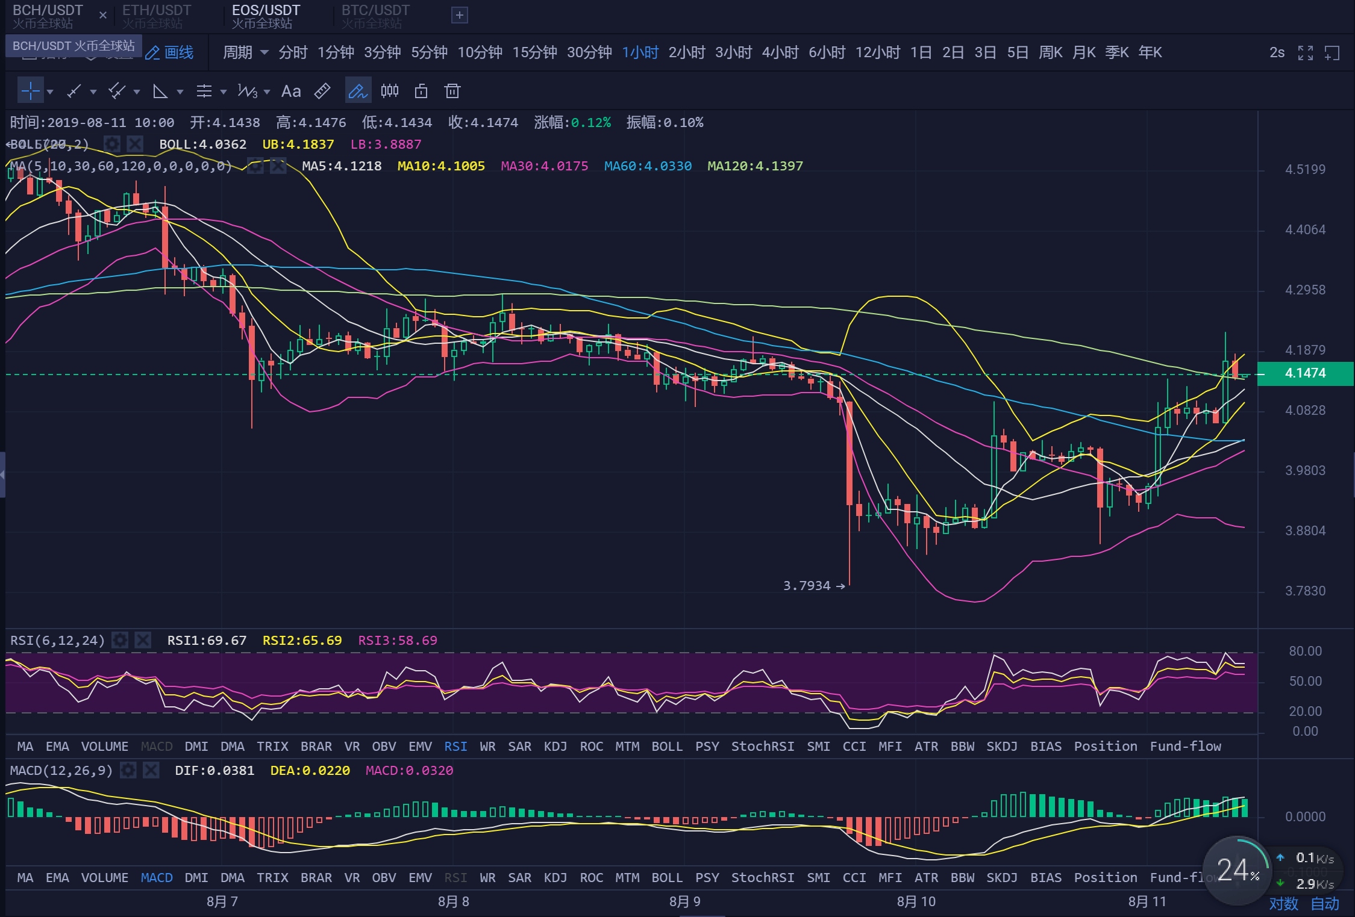Open MACD indicator settings gear
Viewport: 1355px width, 917px height.
128,770
